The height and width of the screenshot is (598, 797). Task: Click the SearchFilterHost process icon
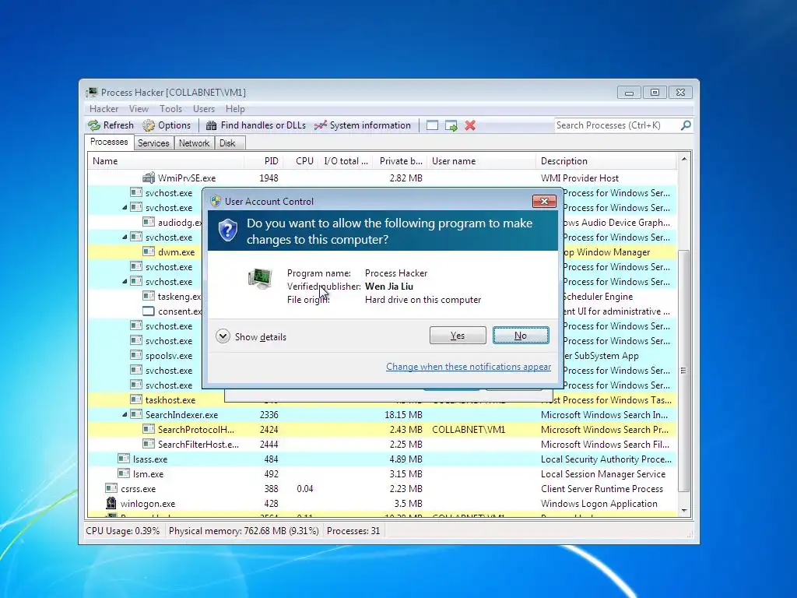(149, 444)
